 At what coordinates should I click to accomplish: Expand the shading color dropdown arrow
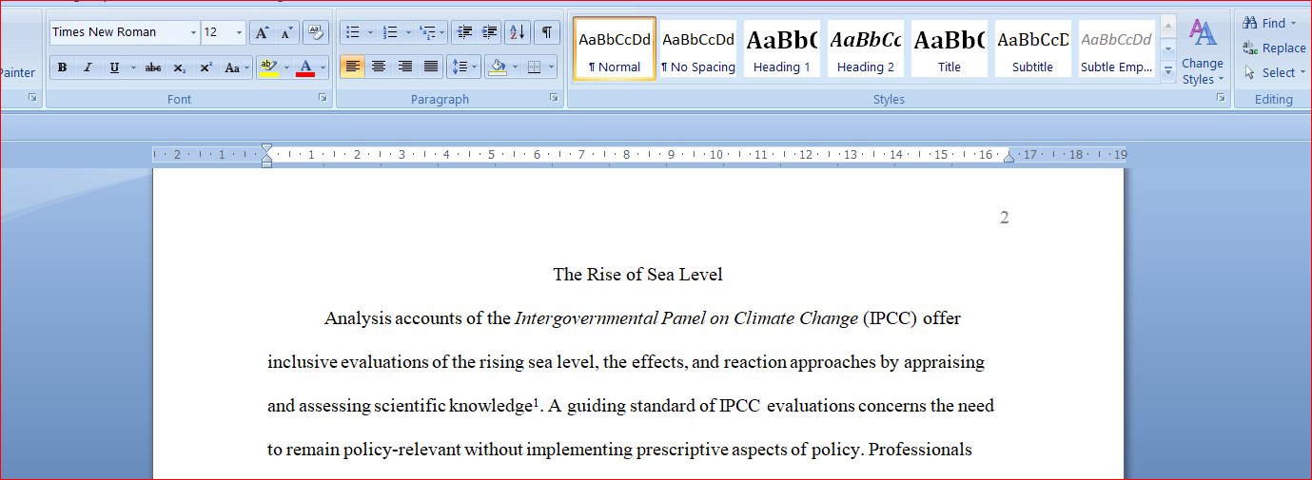click(515, 67)
